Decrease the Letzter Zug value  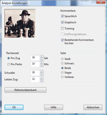(x=41, y=81)
